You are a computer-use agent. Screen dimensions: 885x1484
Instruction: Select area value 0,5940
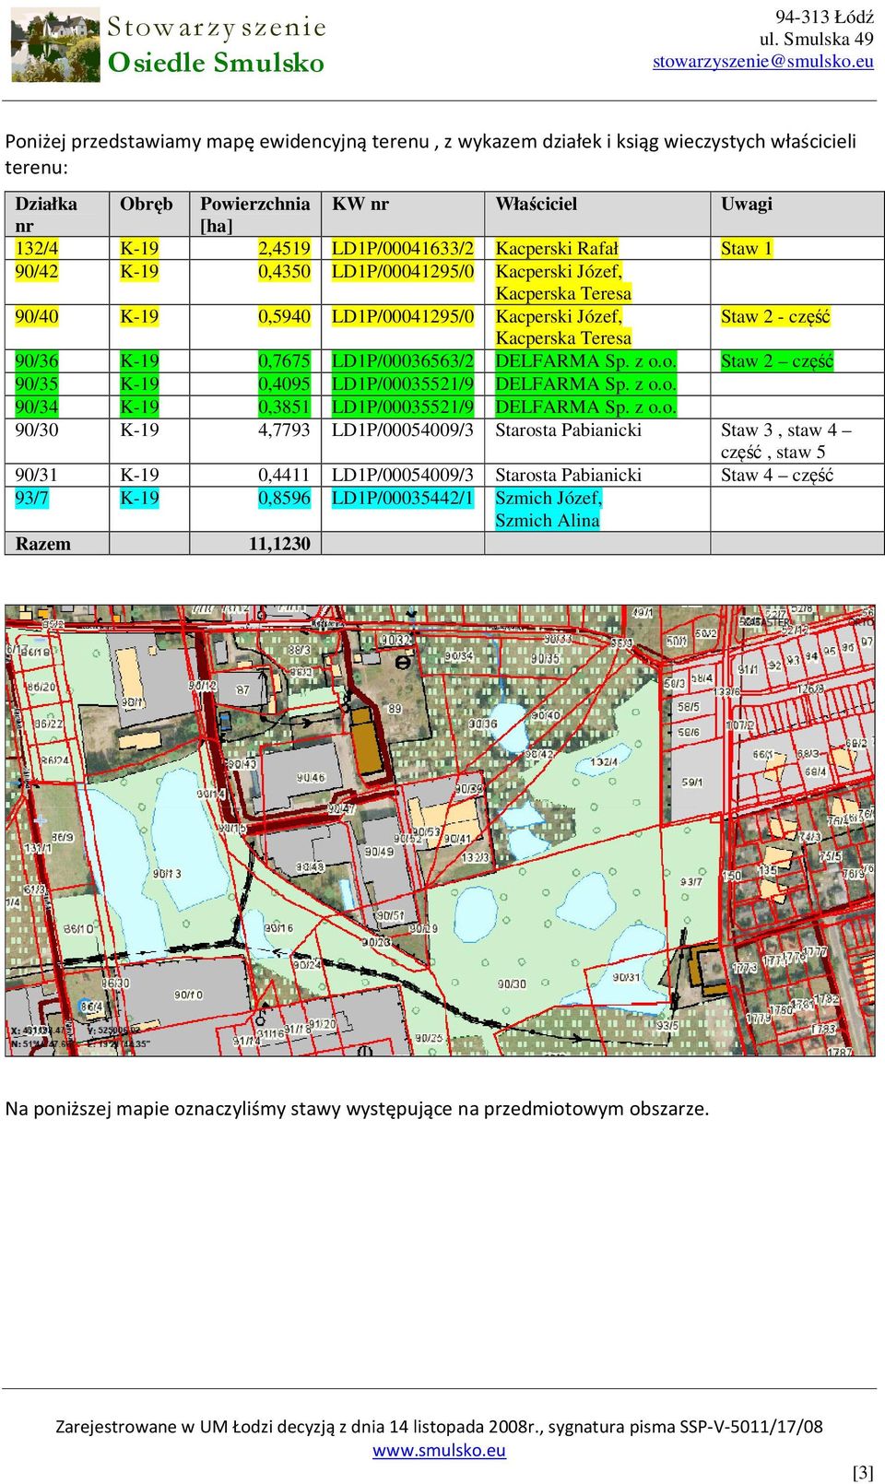284,316
